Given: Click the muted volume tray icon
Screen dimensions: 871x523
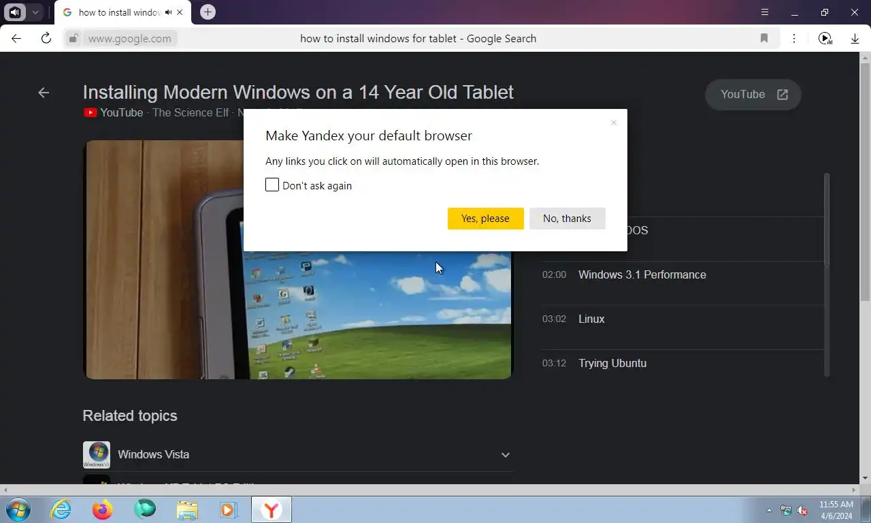Looking at the screenshot, I should [803, 510].
